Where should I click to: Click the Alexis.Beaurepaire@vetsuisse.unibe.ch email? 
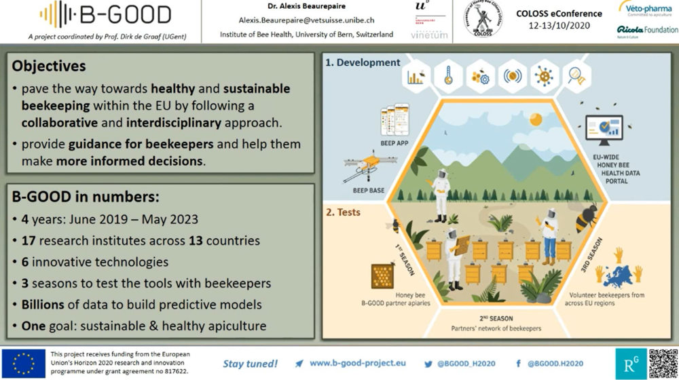(x=307, y=20)
